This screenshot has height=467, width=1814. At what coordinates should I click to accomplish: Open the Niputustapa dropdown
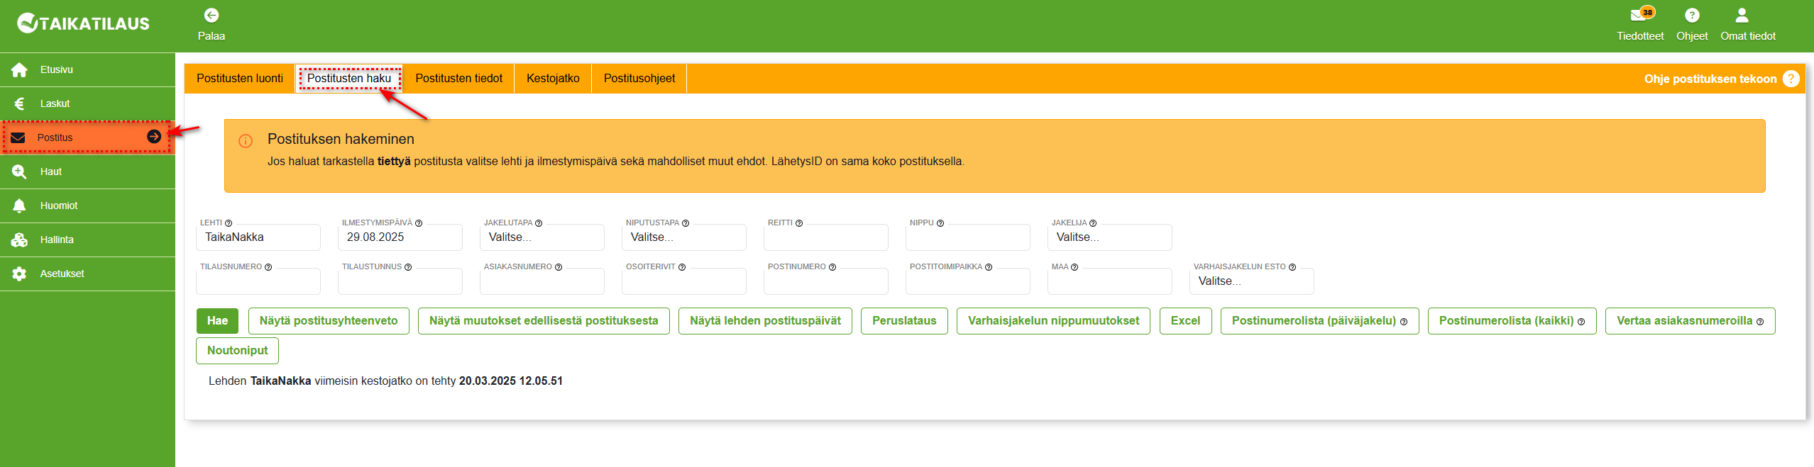click(683, 237)
